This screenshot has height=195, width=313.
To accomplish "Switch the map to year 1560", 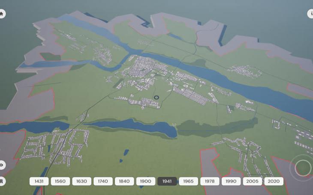I will click(60, 181).
